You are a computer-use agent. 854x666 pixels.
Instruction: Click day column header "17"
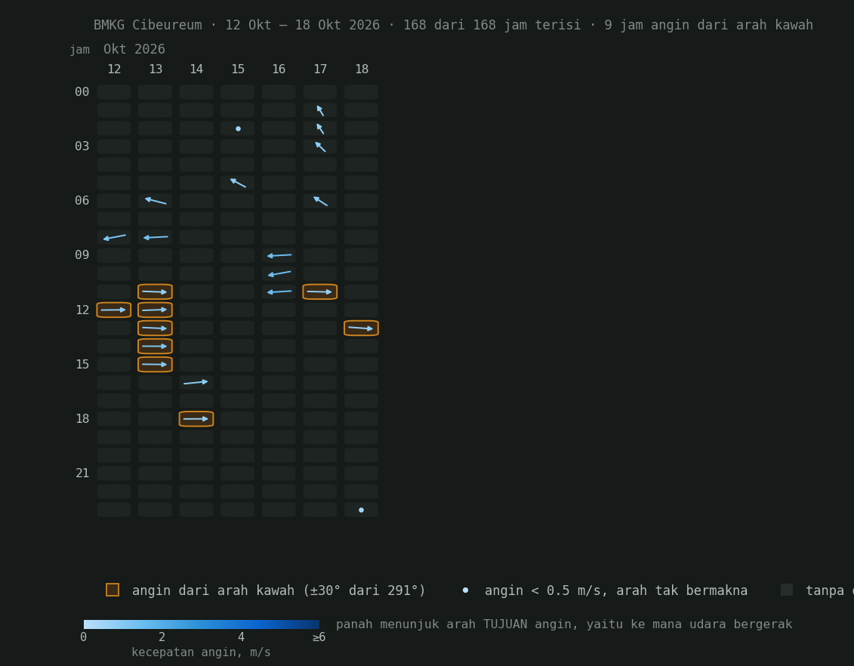point(320,69)
